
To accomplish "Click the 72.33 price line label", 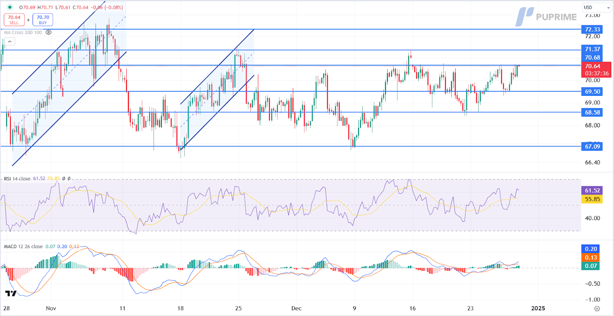I will pos(592,30).
